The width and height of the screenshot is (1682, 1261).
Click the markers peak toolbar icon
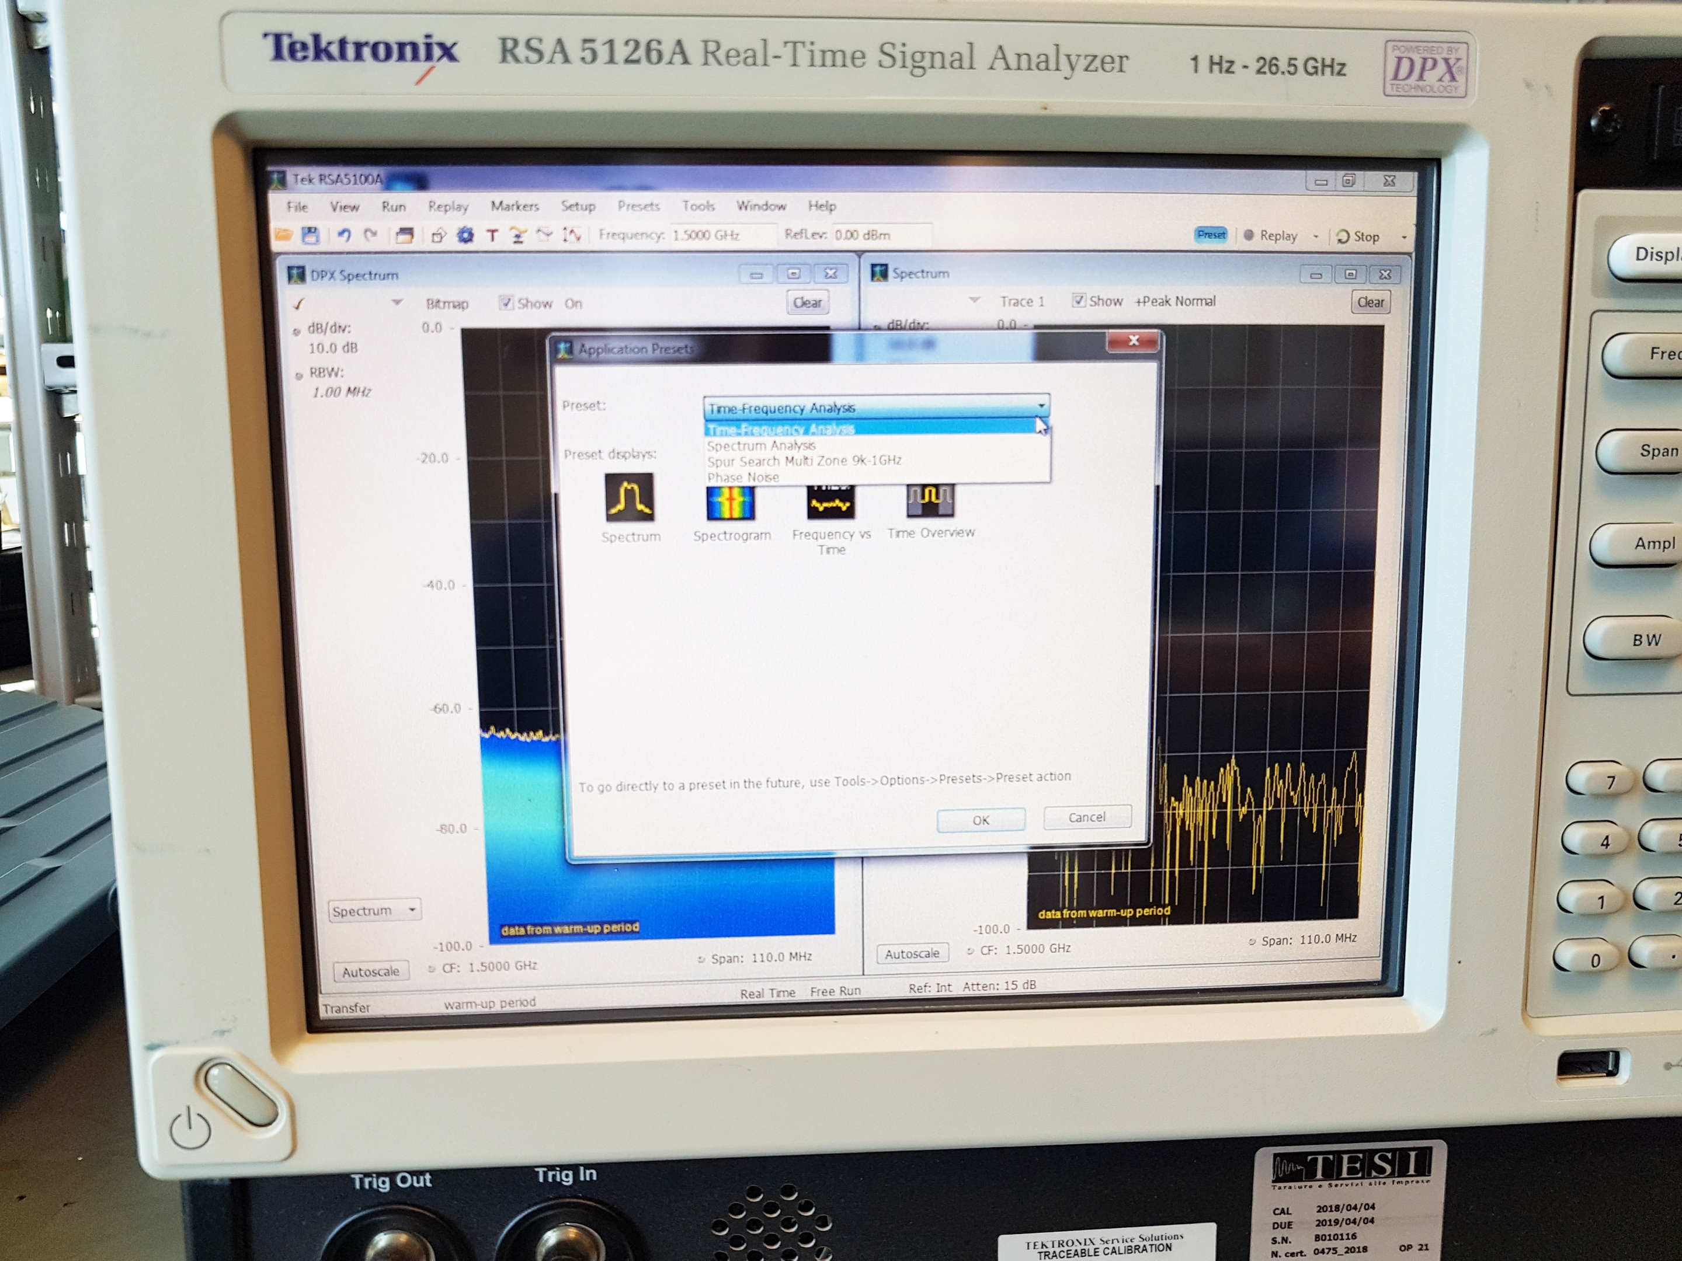click(x=519, y=236)
